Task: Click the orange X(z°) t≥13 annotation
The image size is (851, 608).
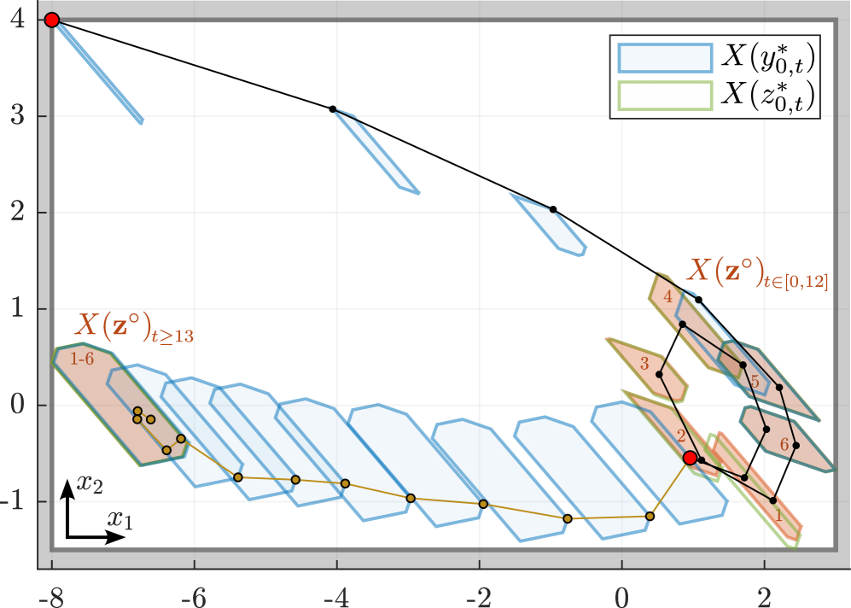Action: [x=135, y=328]
